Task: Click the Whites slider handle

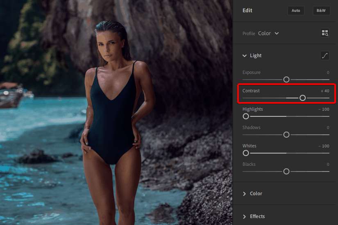Action: (246, 153)
